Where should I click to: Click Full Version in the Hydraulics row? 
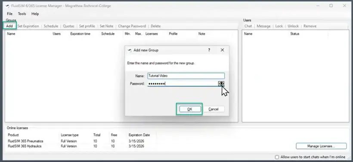click(69, 146)
